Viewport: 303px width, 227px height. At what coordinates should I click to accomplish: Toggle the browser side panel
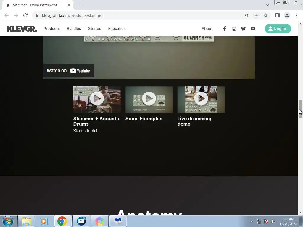tap(278, 15)
